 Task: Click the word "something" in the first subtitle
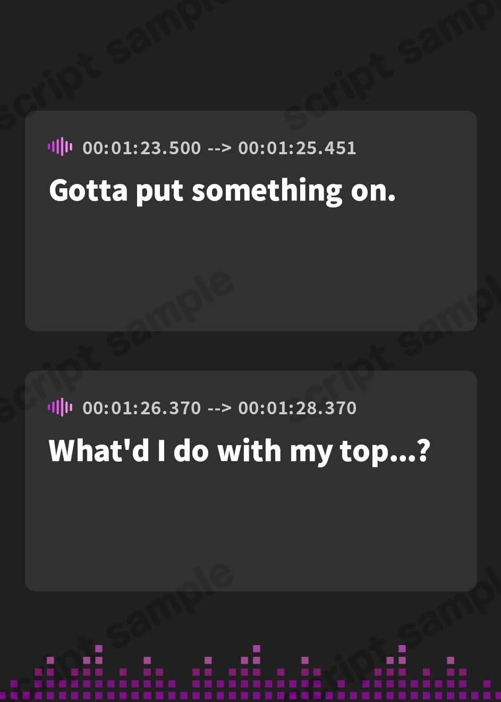(267, 191)
